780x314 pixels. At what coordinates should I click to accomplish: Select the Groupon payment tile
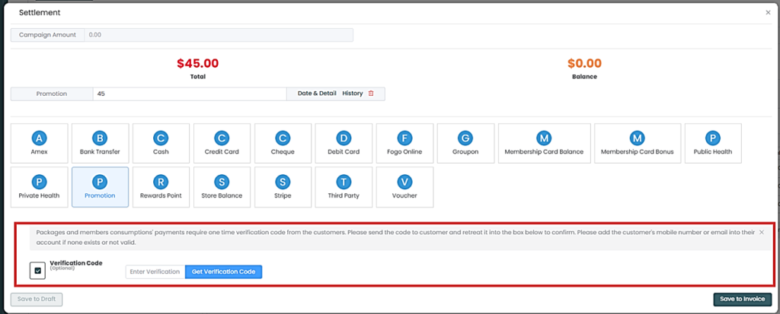click(x=465, y=144)
